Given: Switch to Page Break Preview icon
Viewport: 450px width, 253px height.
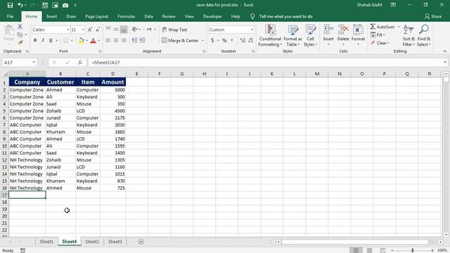Looking at the screenshot, I should [x=382, y=250].
